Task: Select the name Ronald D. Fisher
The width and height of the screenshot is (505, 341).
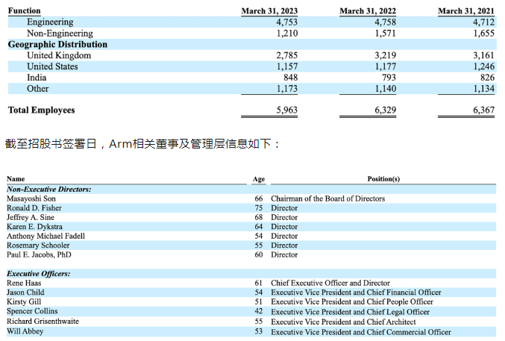Action: (34, 208)
